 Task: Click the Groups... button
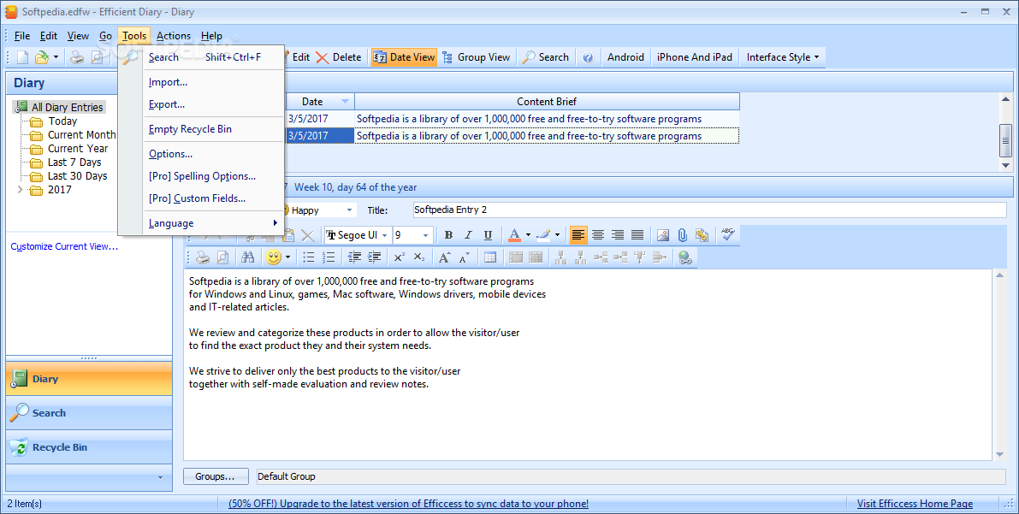[x=216, y=476]
